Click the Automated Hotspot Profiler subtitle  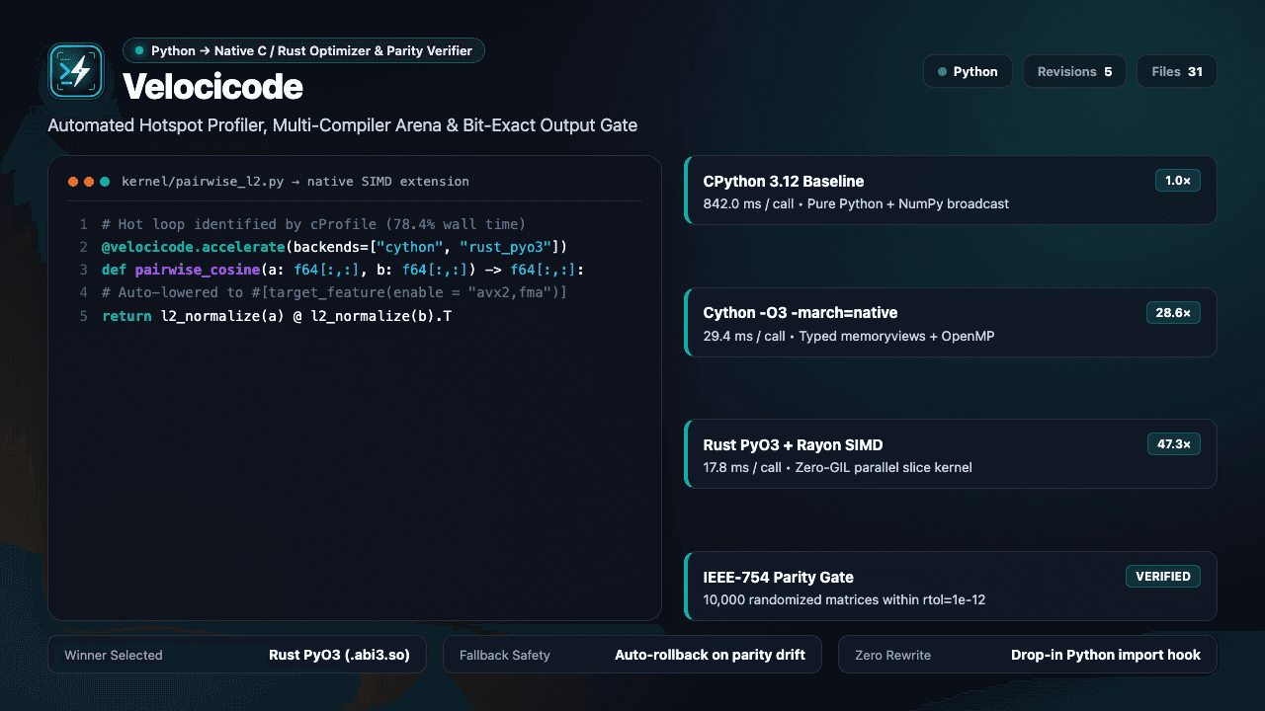tap(342, 125)
